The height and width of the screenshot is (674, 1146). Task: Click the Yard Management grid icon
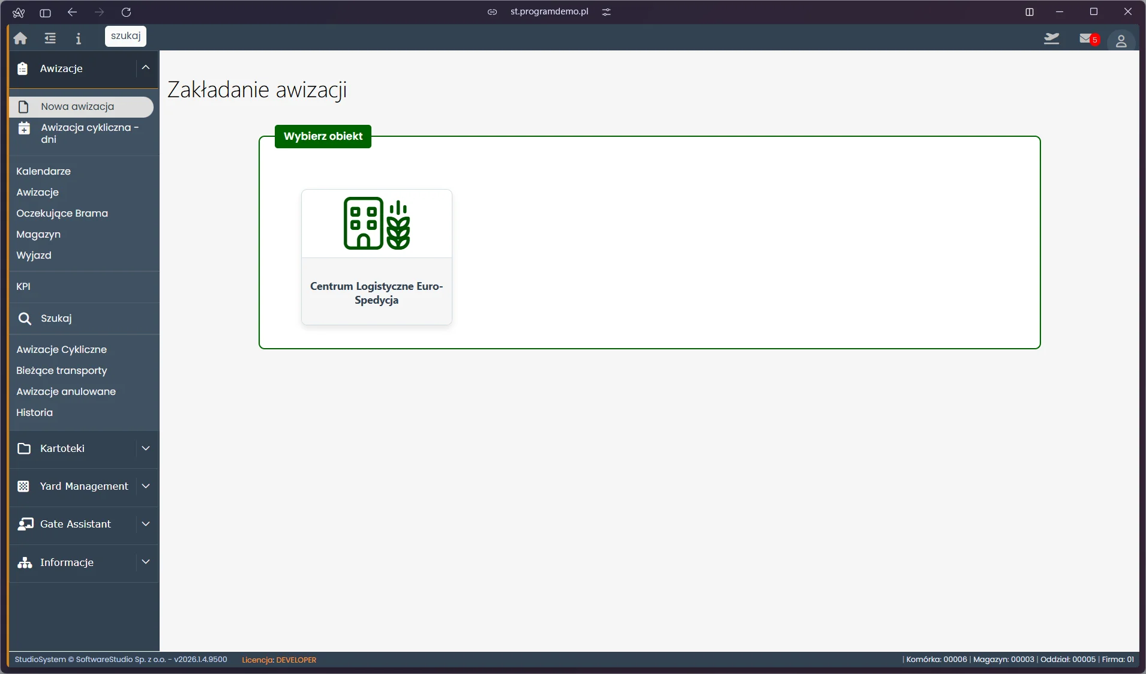[23, 486]
